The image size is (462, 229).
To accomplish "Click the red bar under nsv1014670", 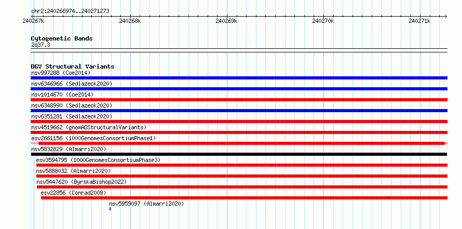I will pyautogui.click(x=239, y=100).
